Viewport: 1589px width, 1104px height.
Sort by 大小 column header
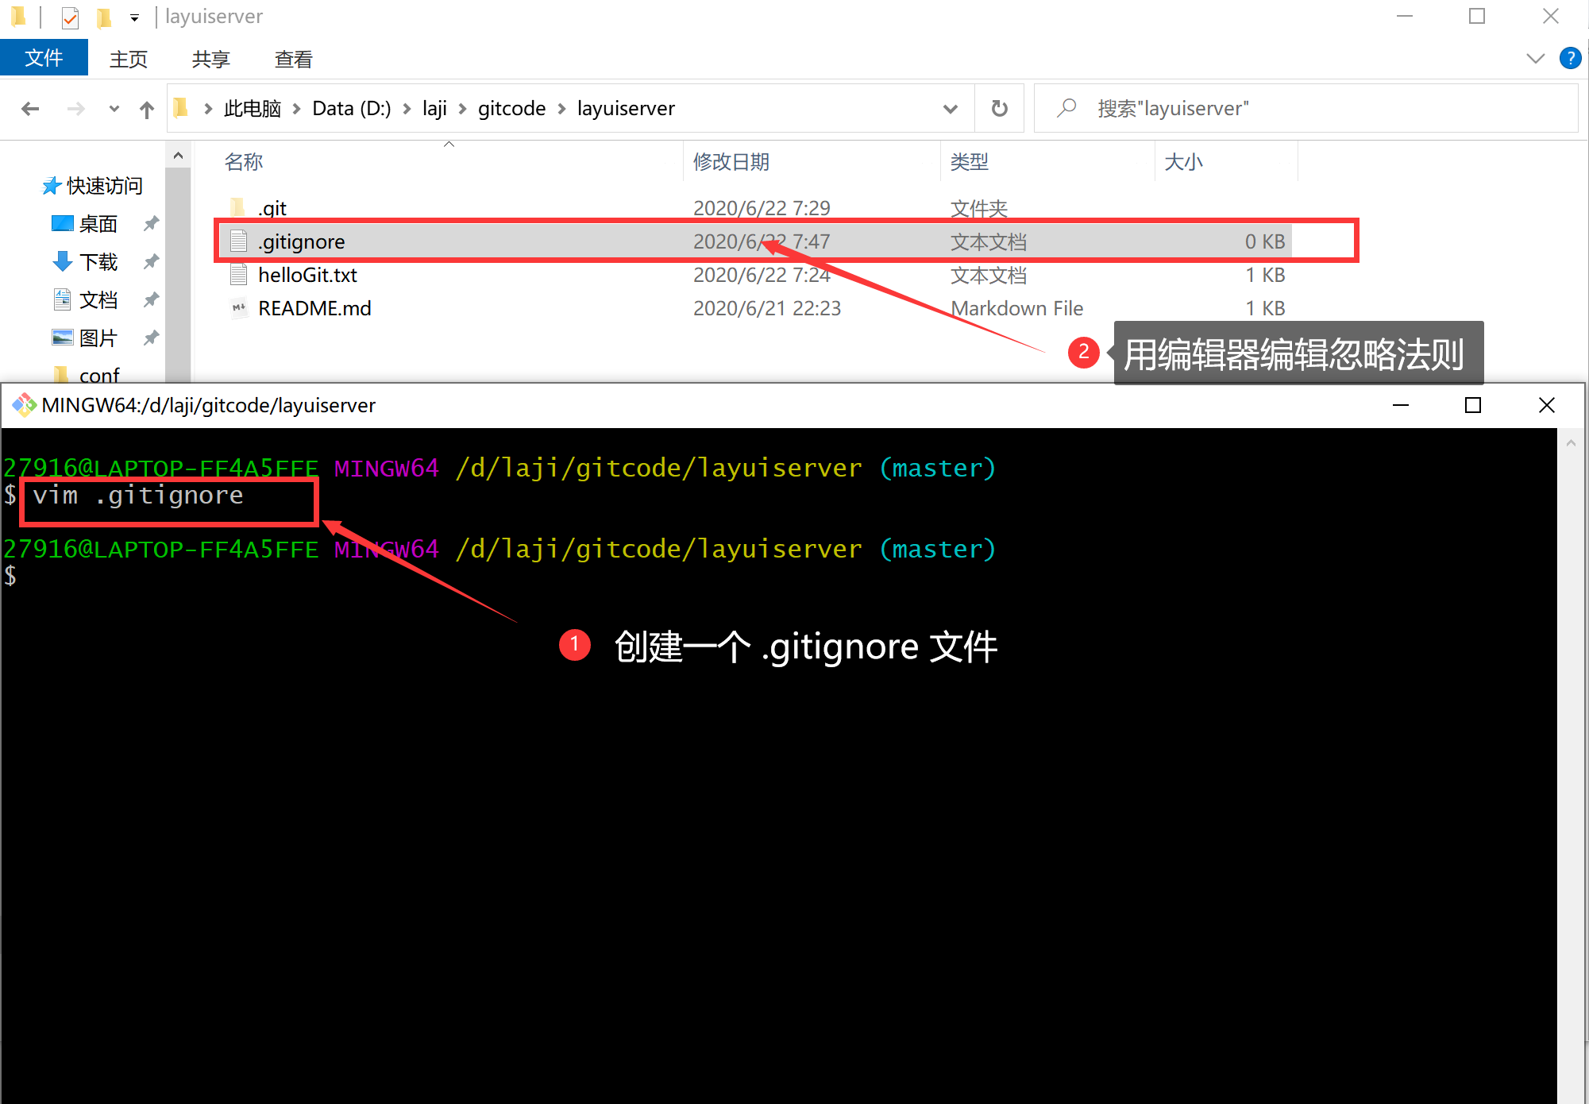(1226, 161)
